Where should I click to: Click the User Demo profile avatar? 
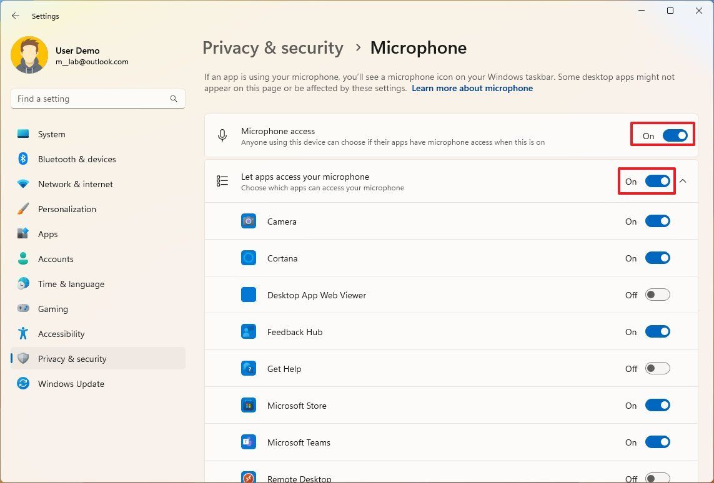pos(29,55)
